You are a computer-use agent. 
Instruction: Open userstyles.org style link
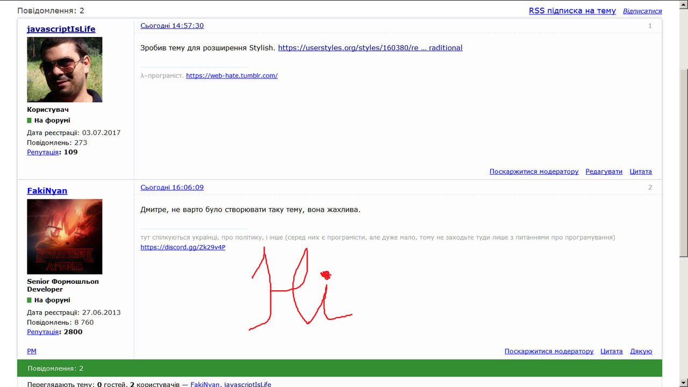pos(370,48)
